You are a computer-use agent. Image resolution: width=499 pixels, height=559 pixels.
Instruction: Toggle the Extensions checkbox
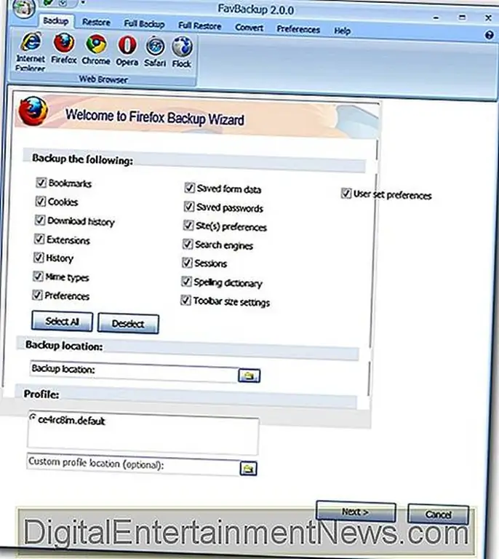click(x=39, y=239)
